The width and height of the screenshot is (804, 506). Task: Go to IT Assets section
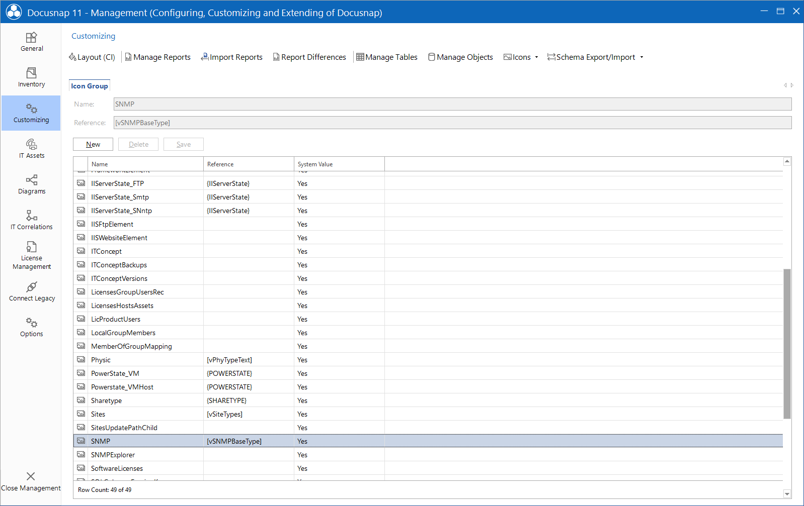pyautogui.click(x=31, y=149)
